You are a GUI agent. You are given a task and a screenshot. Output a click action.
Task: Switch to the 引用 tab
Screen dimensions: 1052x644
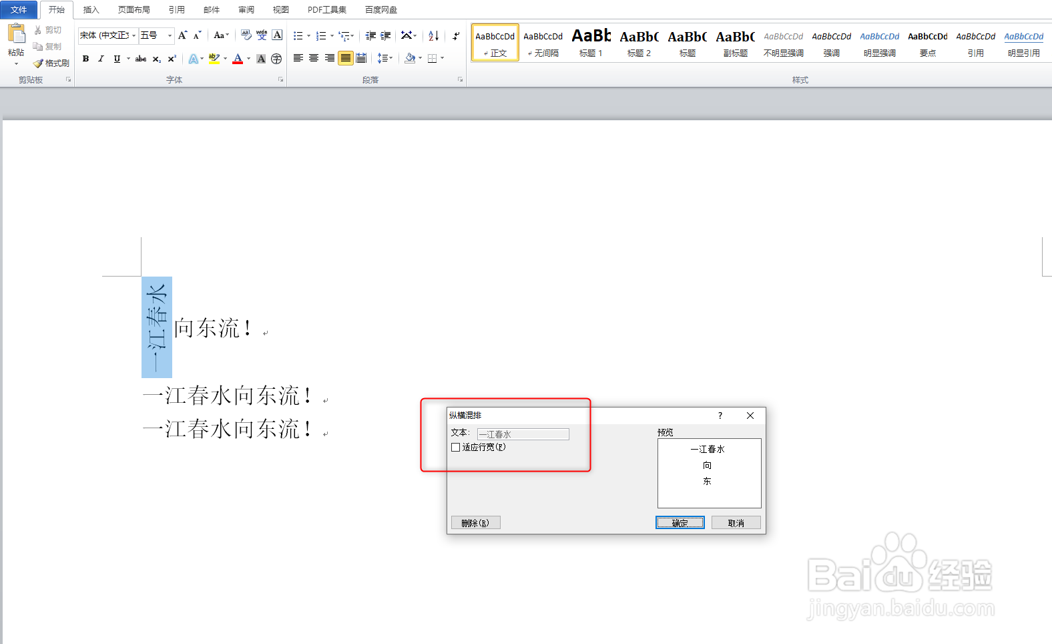177,10
